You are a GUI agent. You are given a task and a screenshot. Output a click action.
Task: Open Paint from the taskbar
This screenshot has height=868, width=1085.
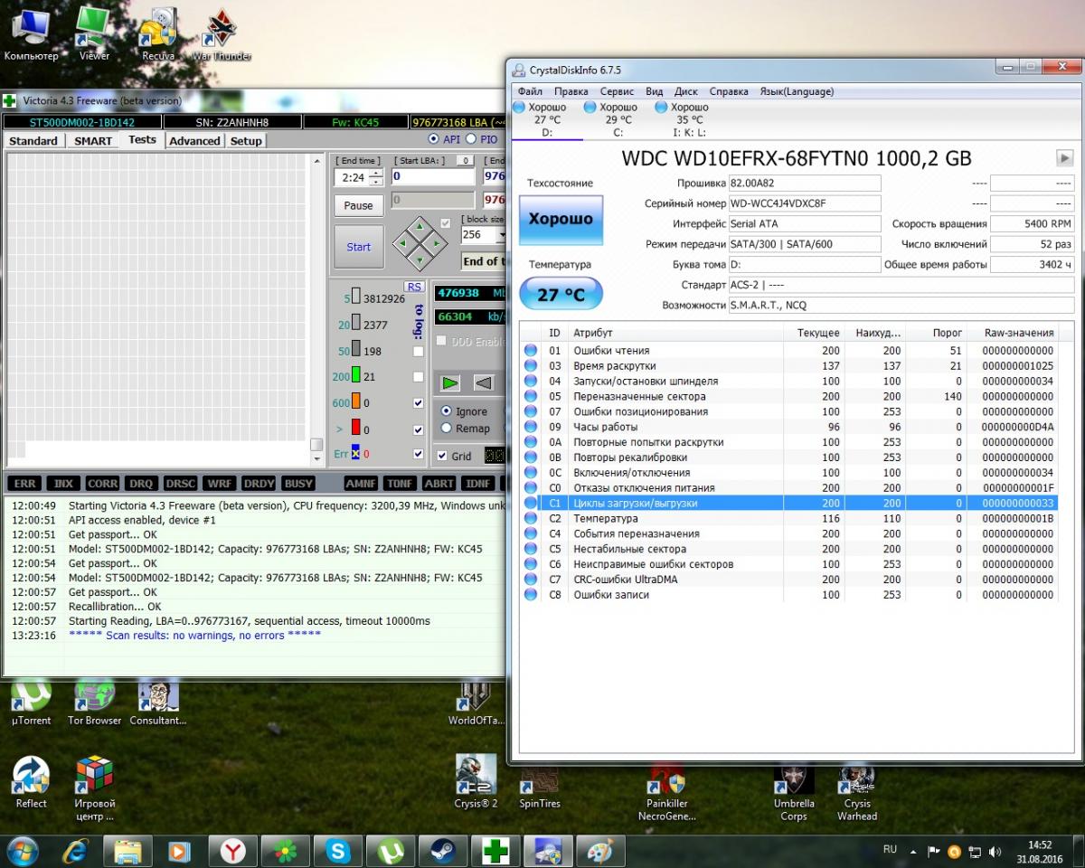click(600, 851)
